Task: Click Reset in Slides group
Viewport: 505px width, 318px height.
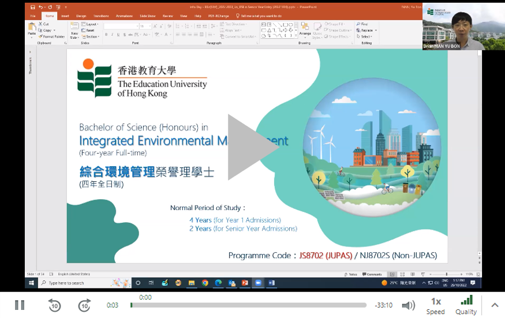Action: tap(88, 30)
